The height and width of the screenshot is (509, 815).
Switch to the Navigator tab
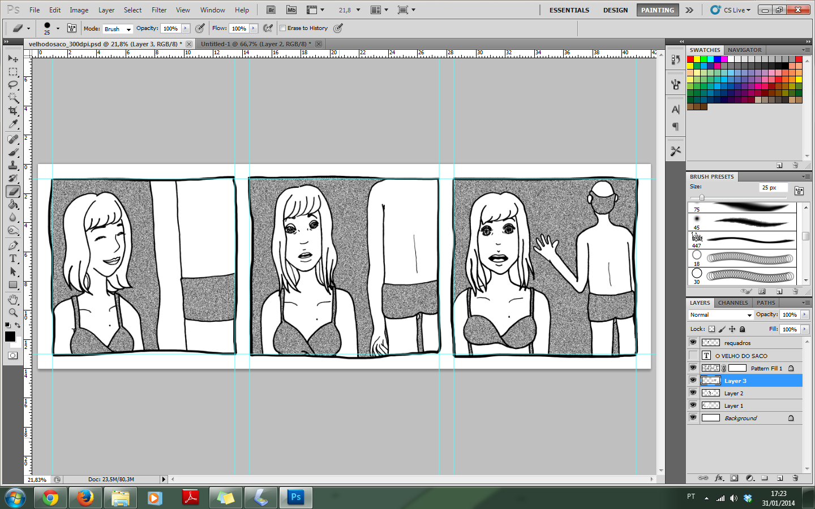745,50
